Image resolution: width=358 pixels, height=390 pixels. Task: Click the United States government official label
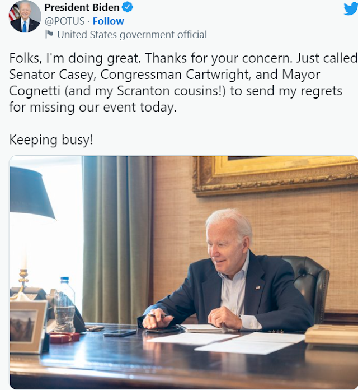(132, 35)
